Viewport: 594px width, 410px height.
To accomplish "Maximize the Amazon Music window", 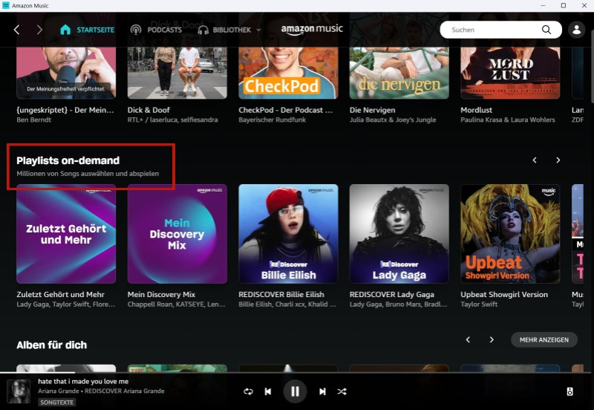I will (x=564, y=5).
